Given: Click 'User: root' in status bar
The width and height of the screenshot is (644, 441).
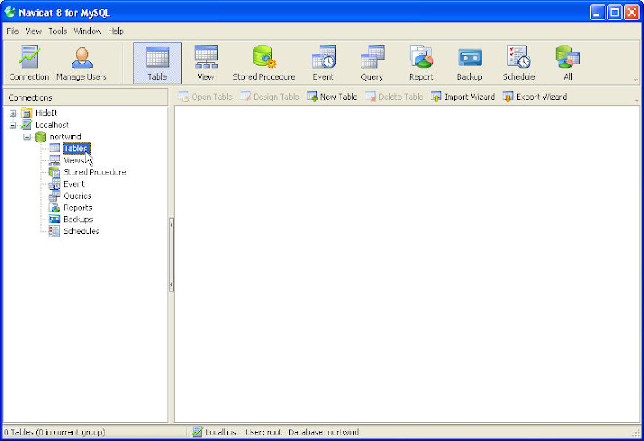Looking at the screenshot, I should point(264,432).
